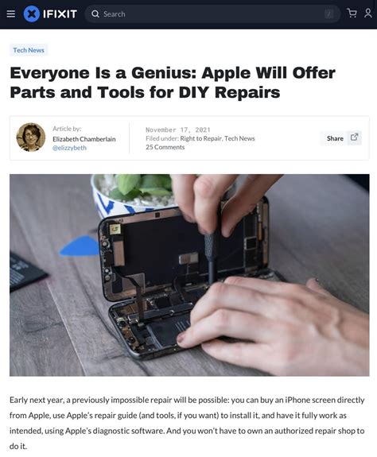
Task: Select the Tech News category tag
Action: pos(29,50)
